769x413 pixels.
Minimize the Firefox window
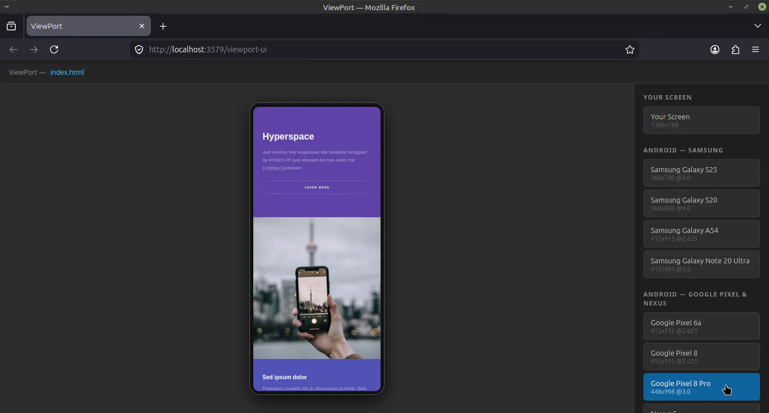coord(731,7)
